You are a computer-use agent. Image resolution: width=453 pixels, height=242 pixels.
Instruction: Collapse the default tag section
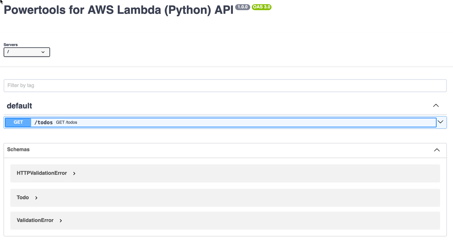click(436, 105)
